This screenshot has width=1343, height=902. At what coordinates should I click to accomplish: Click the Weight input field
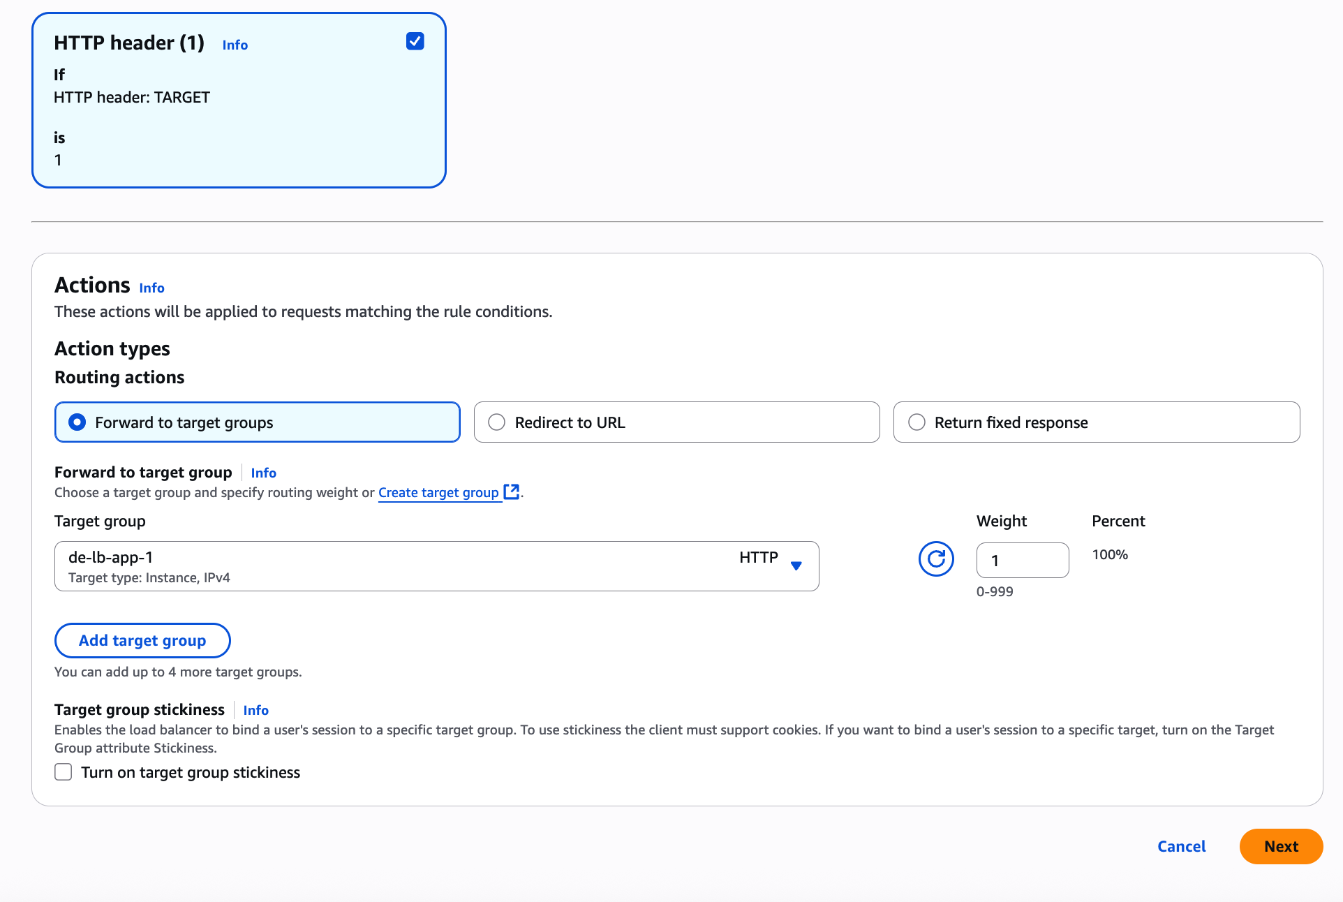[x=1022, y=560]
